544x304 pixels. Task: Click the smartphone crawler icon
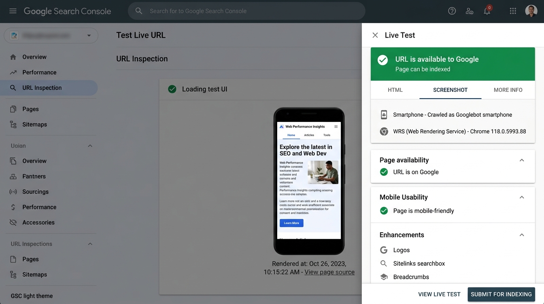tap(384, 115)
